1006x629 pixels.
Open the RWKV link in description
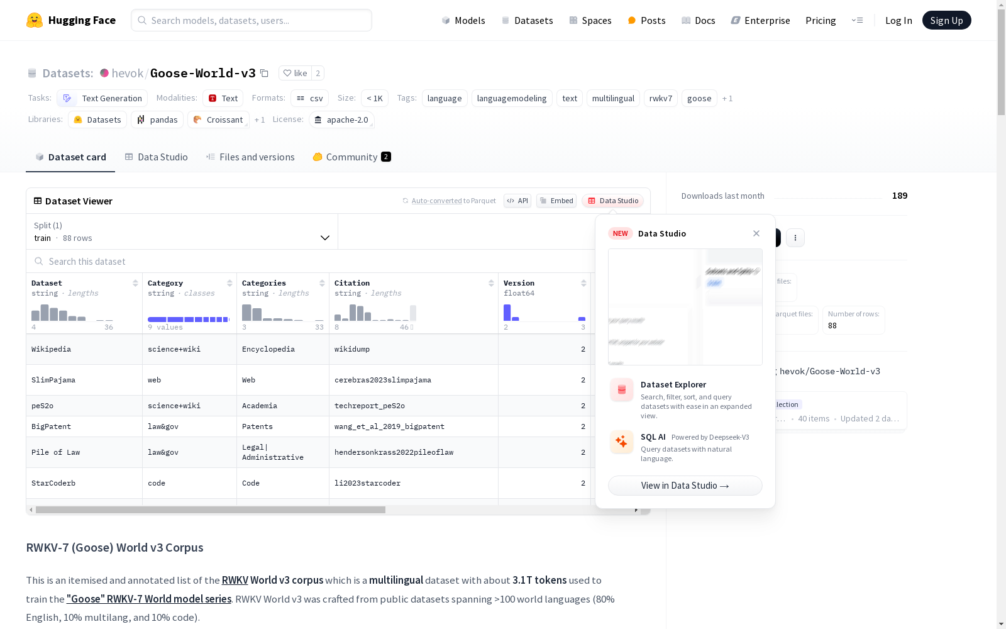coord(235,580)
